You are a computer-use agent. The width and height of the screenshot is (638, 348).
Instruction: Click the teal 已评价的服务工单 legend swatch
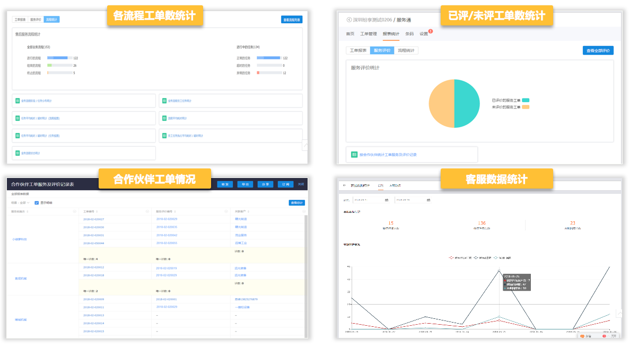click(526, 100)
